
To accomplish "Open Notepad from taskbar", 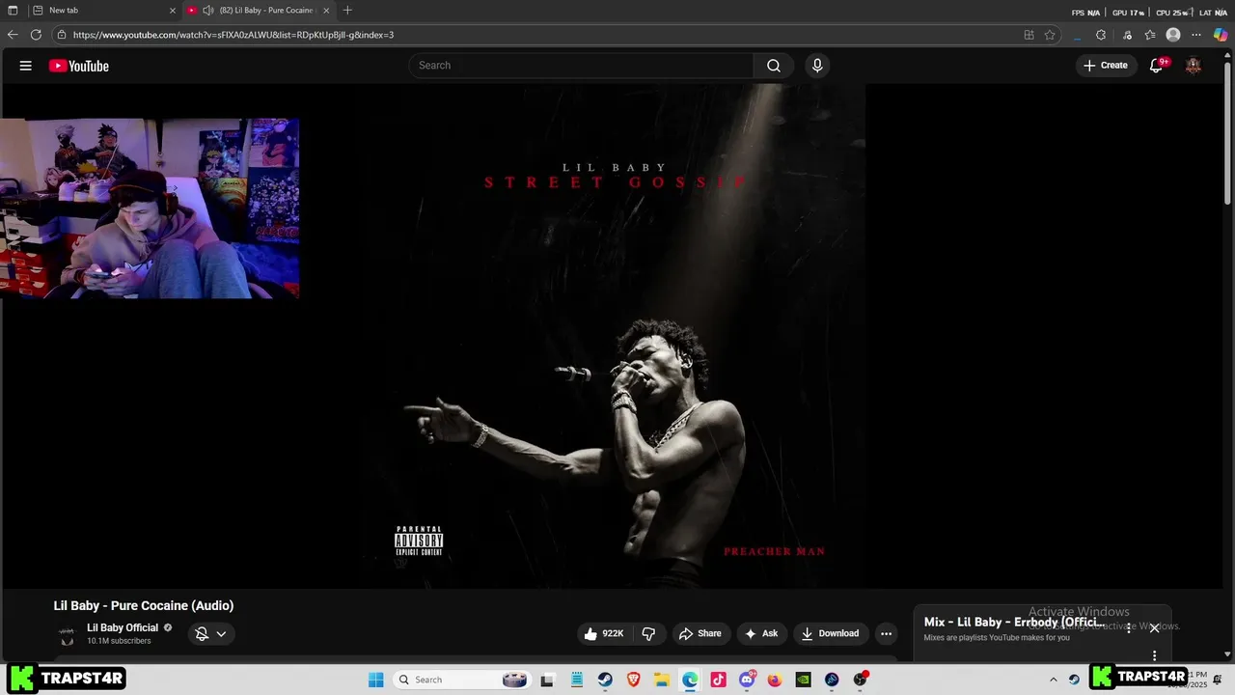I will click(x=577, y=680).
